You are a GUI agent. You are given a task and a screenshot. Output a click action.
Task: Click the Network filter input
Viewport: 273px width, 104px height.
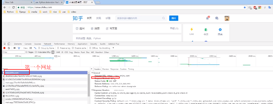click(x=14, y=52)
